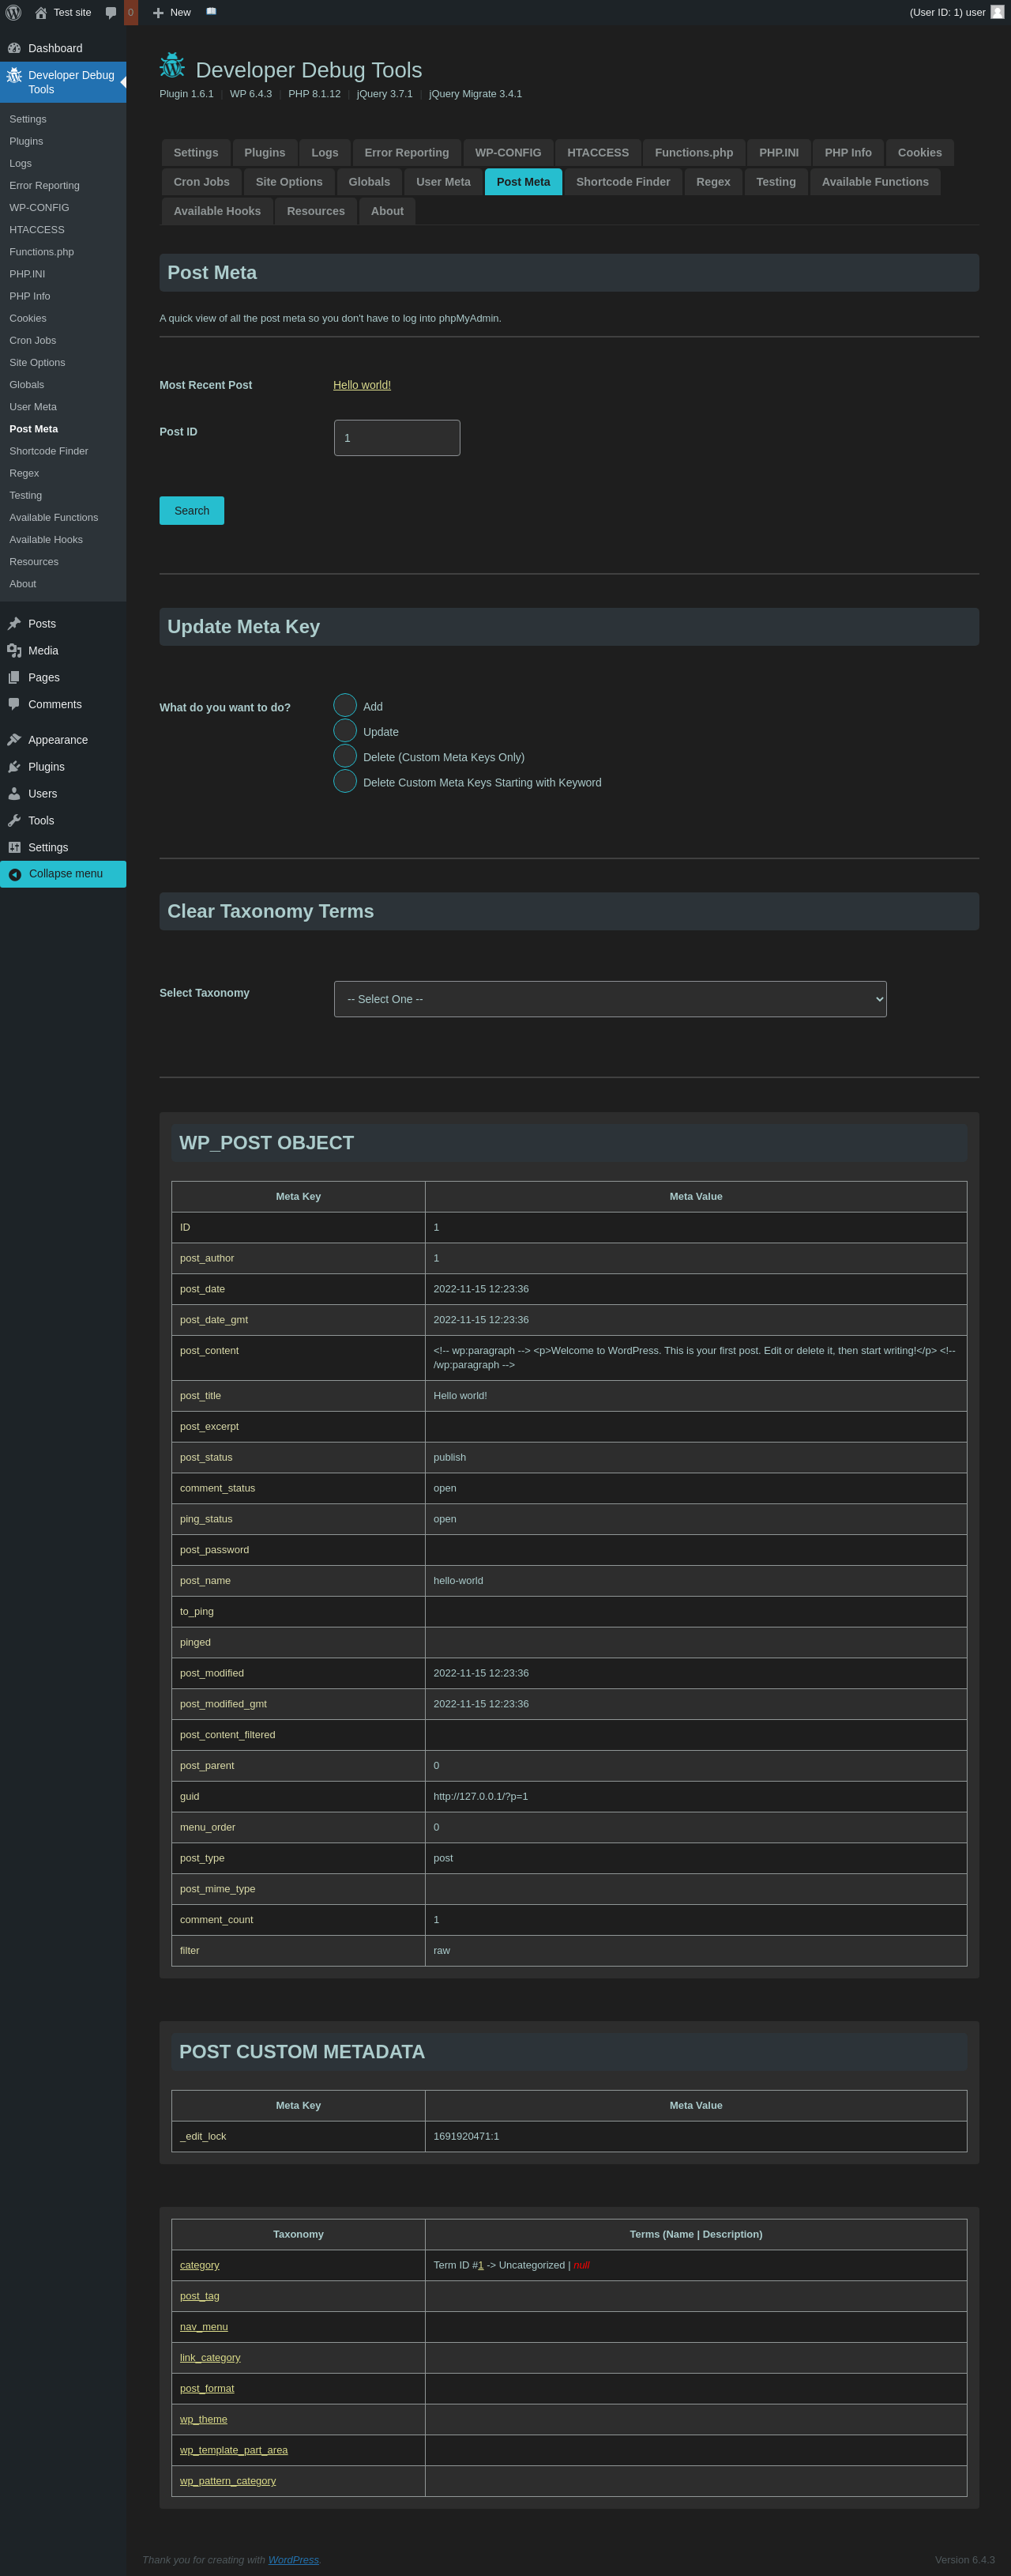Click the user avatar in admin bar
1011x2576 pixels.
tap(996, 12)
